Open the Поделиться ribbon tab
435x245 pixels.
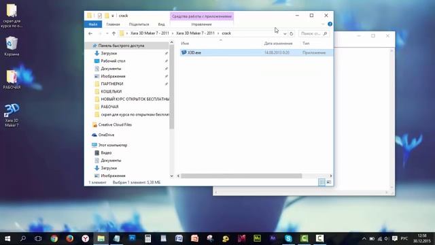pos(139,24)
